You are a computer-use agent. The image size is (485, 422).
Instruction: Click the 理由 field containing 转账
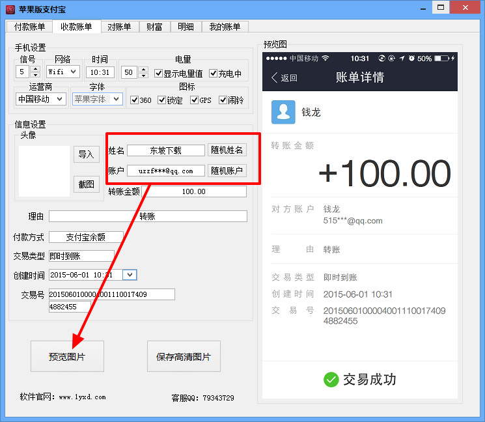(148, 216)
